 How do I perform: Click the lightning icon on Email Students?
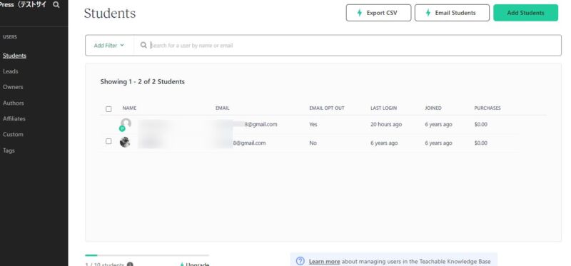[x=428, y=13]
